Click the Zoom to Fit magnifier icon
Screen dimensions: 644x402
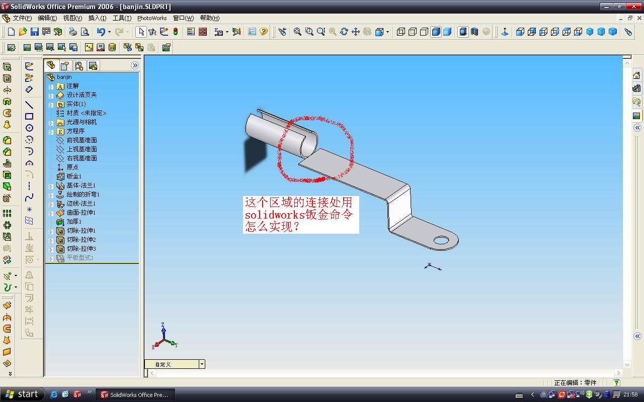[297, 32]
